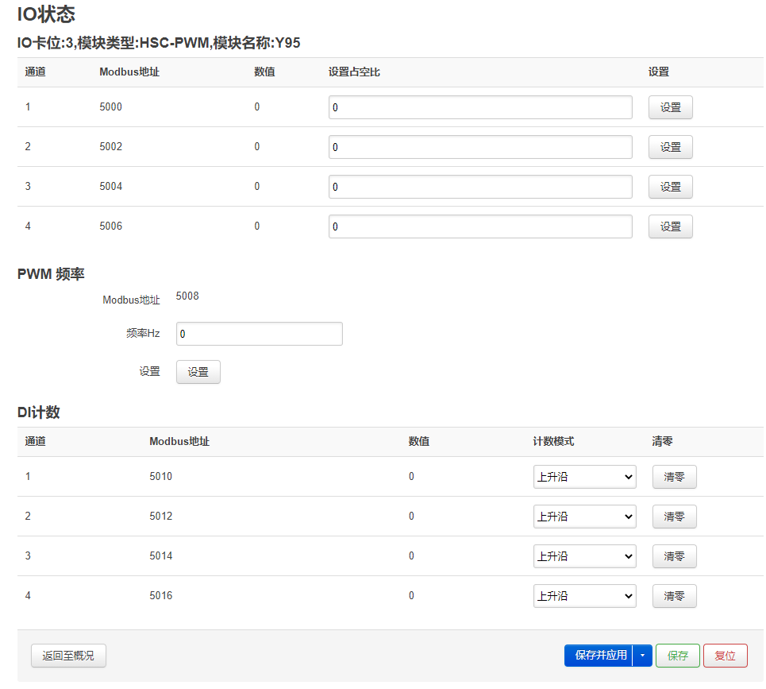This screenshot has width=766, height=689.
Task: Click the 清零 column header
Action: pos(662,442)
